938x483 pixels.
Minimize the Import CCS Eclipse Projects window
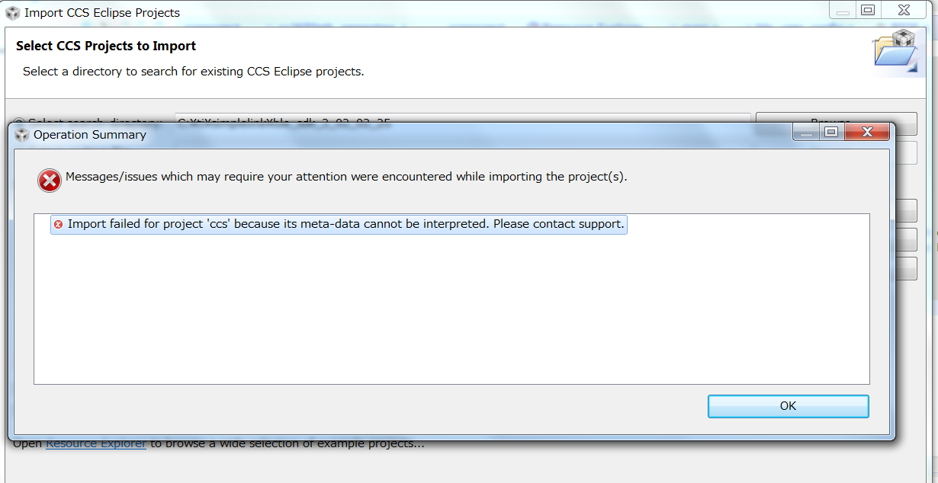(843, 11)
